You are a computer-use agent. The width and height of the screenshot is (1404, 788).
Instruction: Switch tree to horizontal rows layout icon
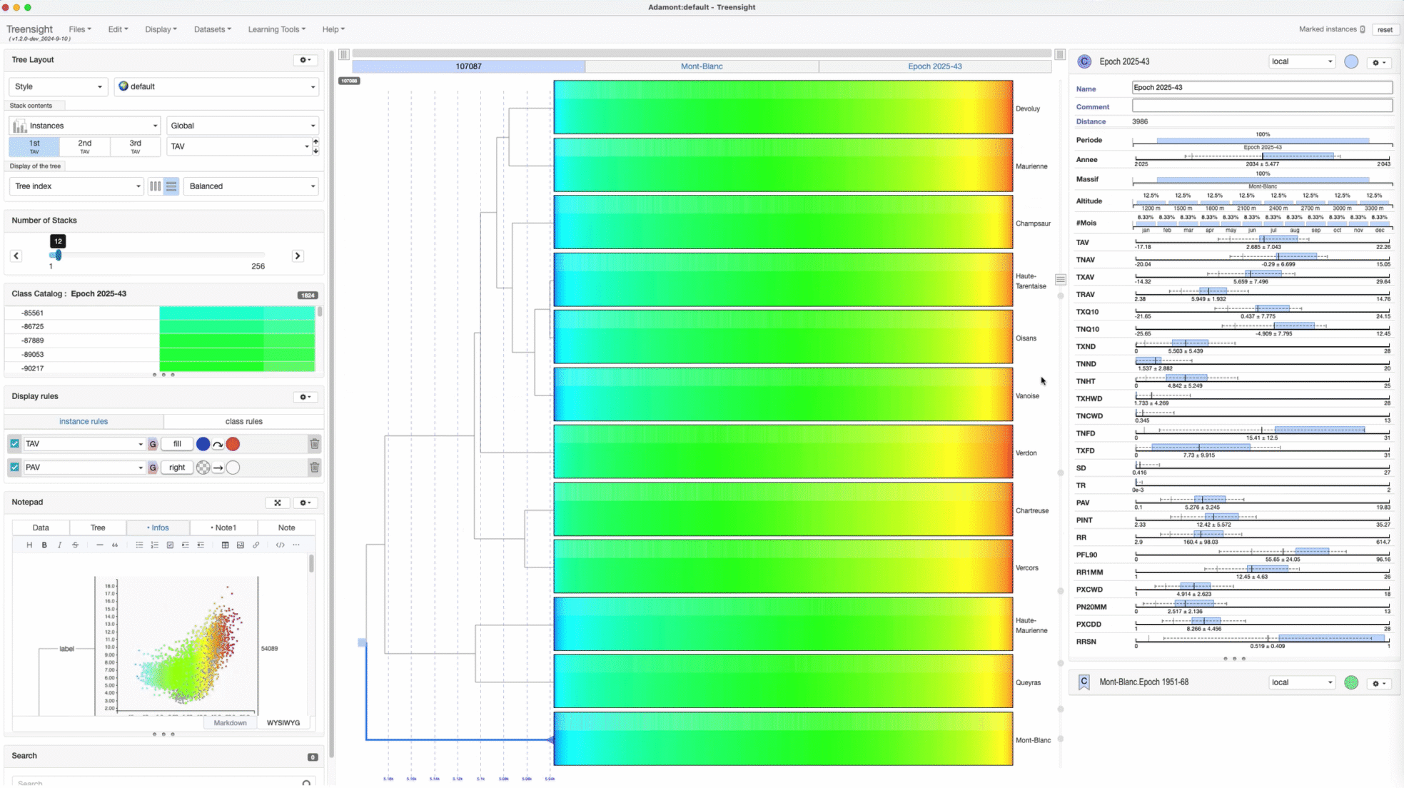[x=171, y=186]
